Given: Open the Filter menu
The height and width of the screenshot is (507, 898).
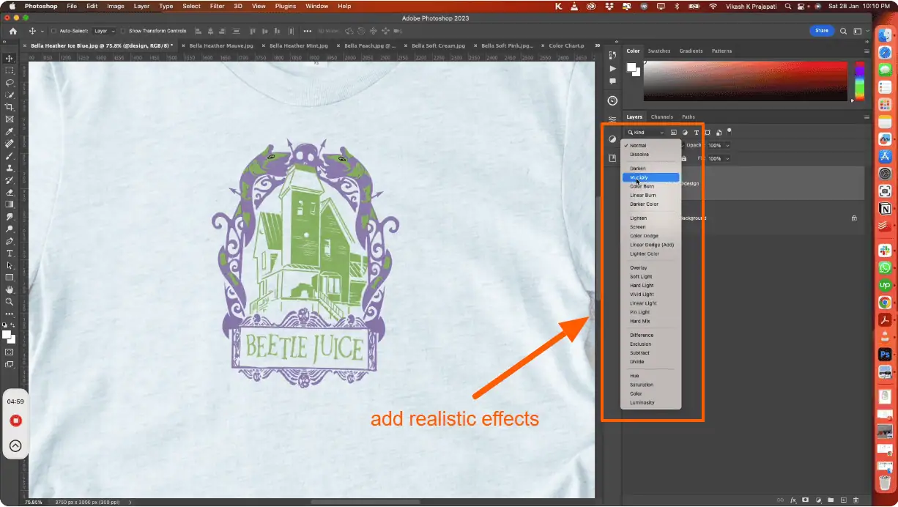Looking at the screenshot, I should pos(218,6).
